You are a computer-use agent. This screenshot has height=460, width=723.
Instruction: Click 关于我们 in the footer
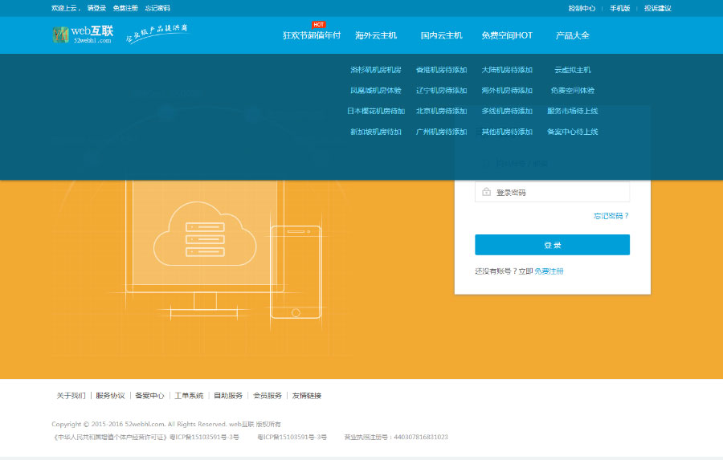(71, 396)
